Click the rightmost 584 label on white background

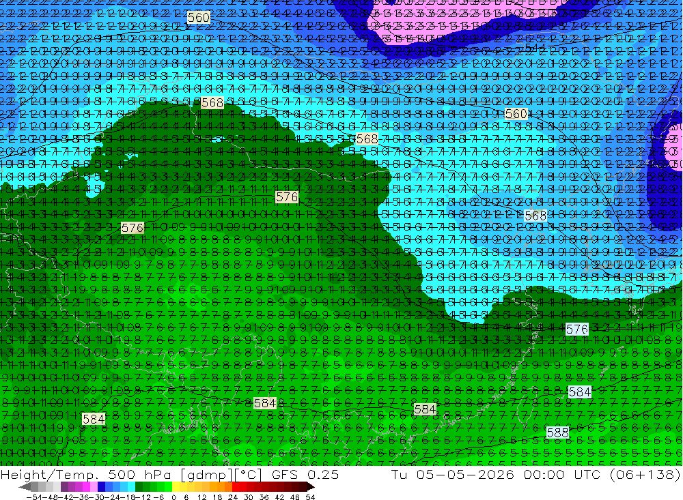[x=580, y=392]
